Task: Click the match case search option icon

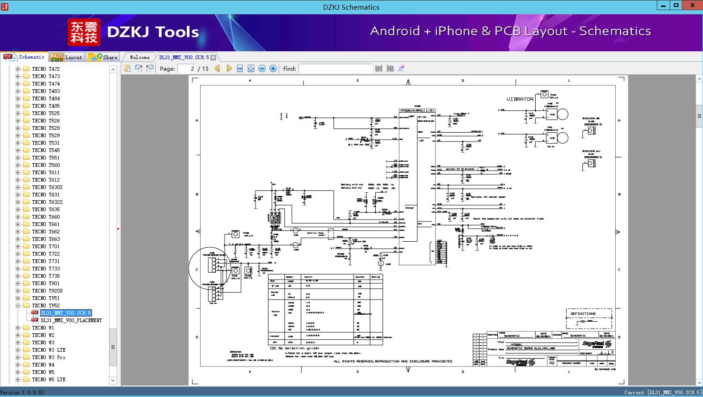Action: click(401, 68)
